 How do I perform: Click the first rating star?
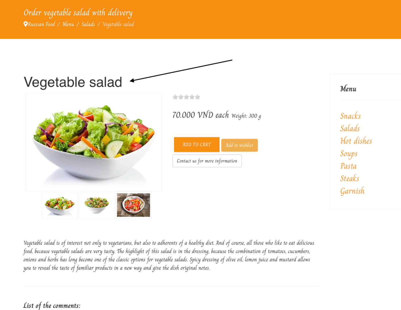click(175, 97)
